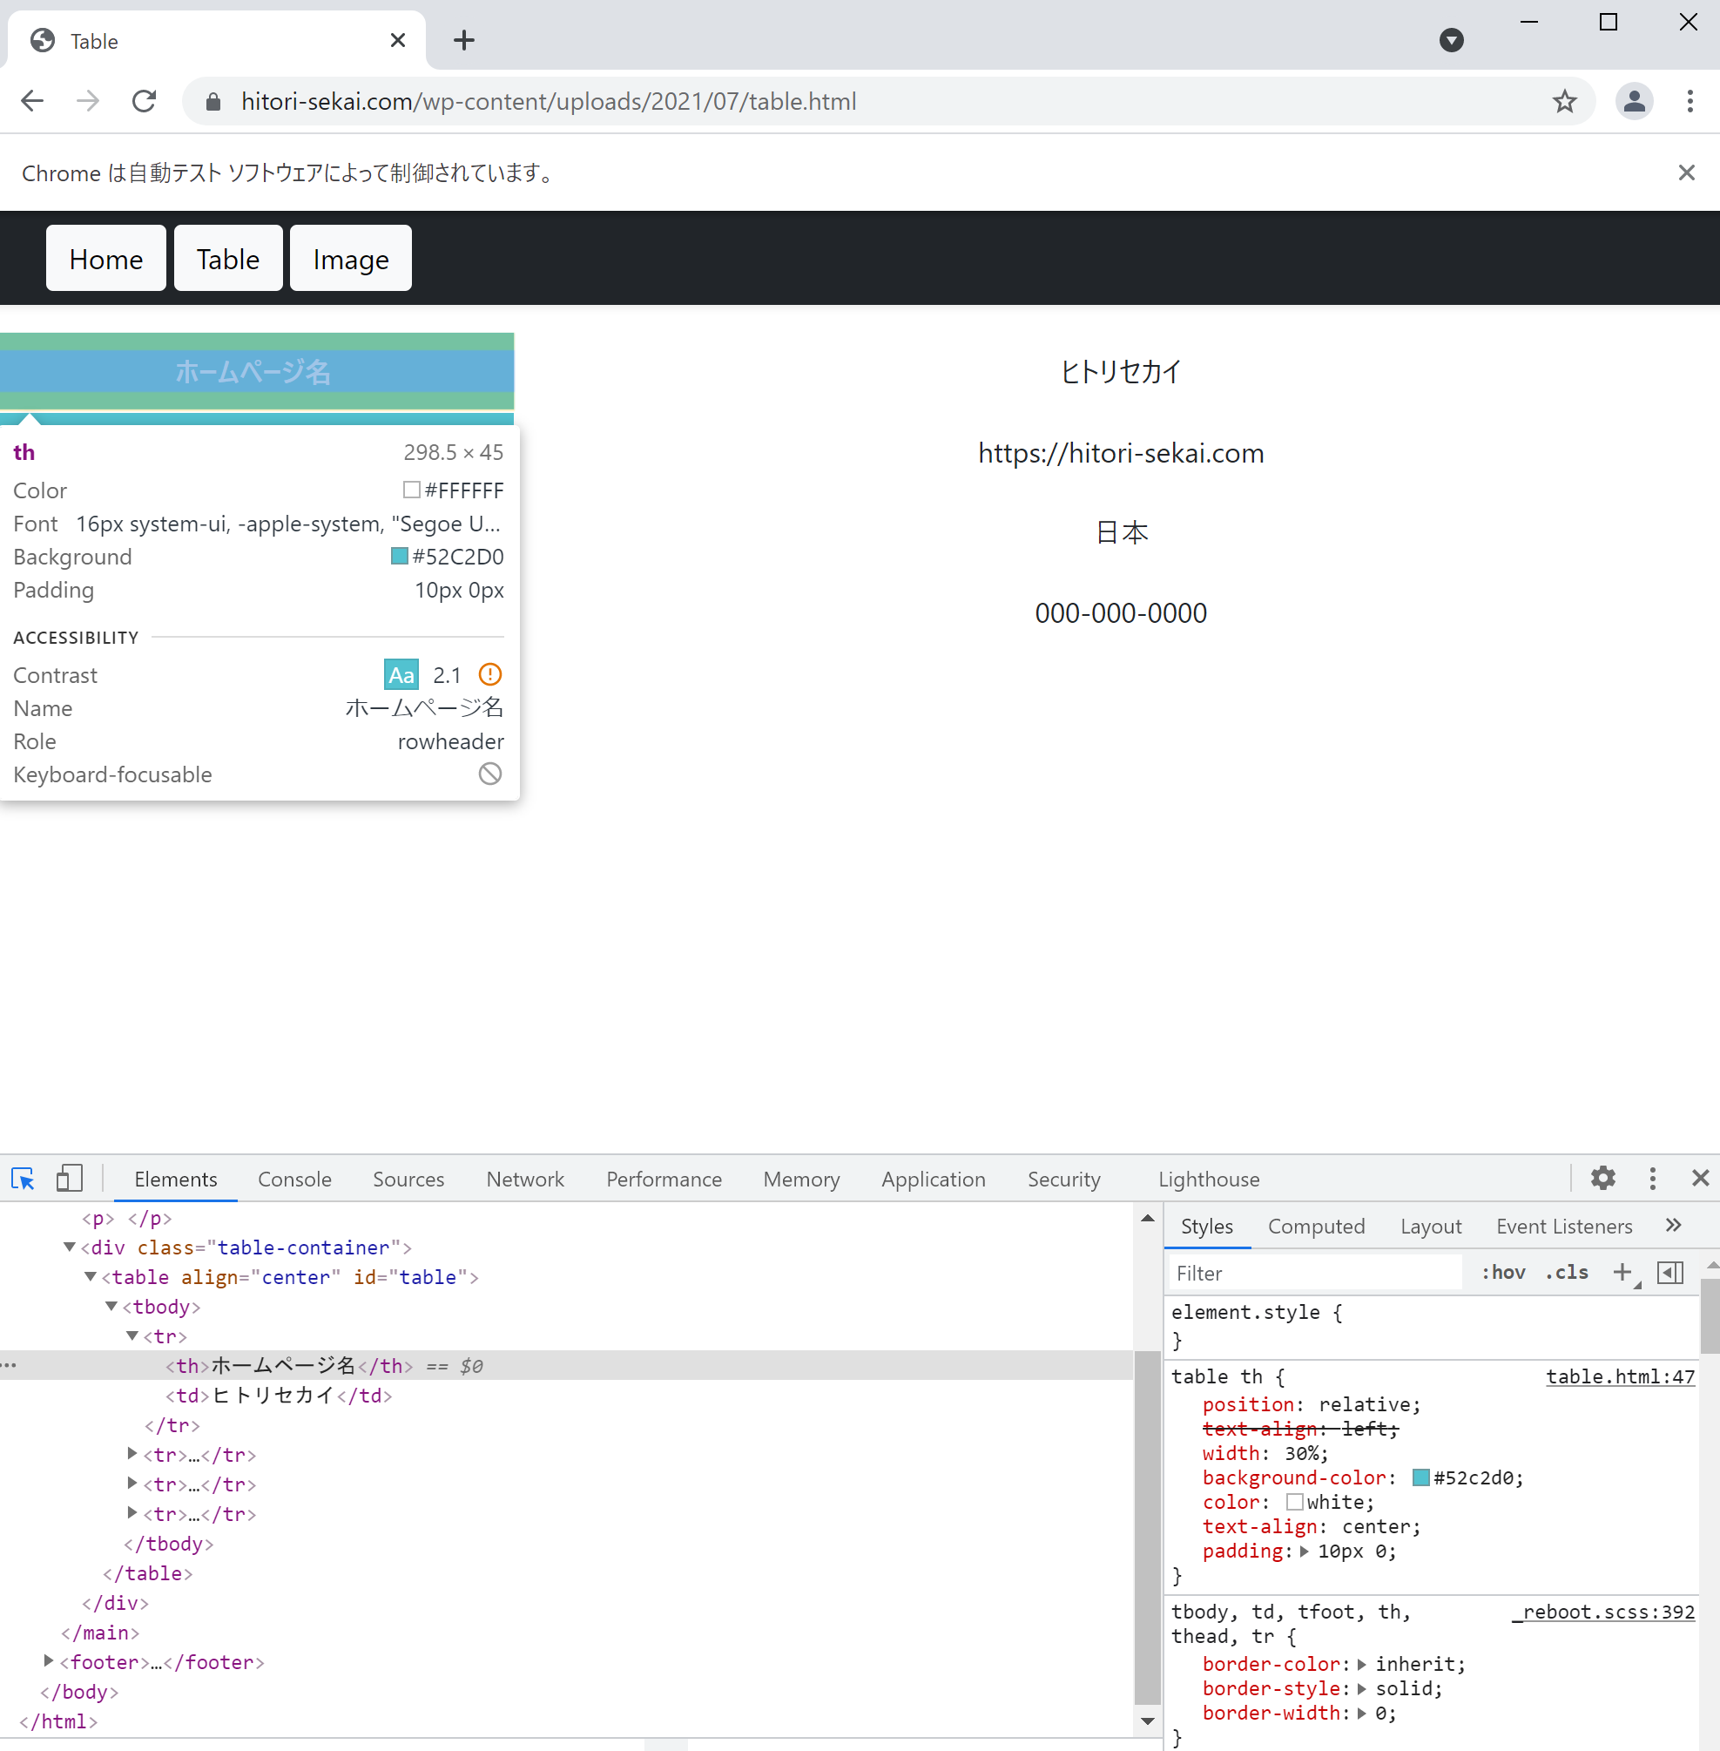Screen dimensions: 1720x1751
Task: Toggle the .cls element classes panel
Action: pos(1567,1273)
